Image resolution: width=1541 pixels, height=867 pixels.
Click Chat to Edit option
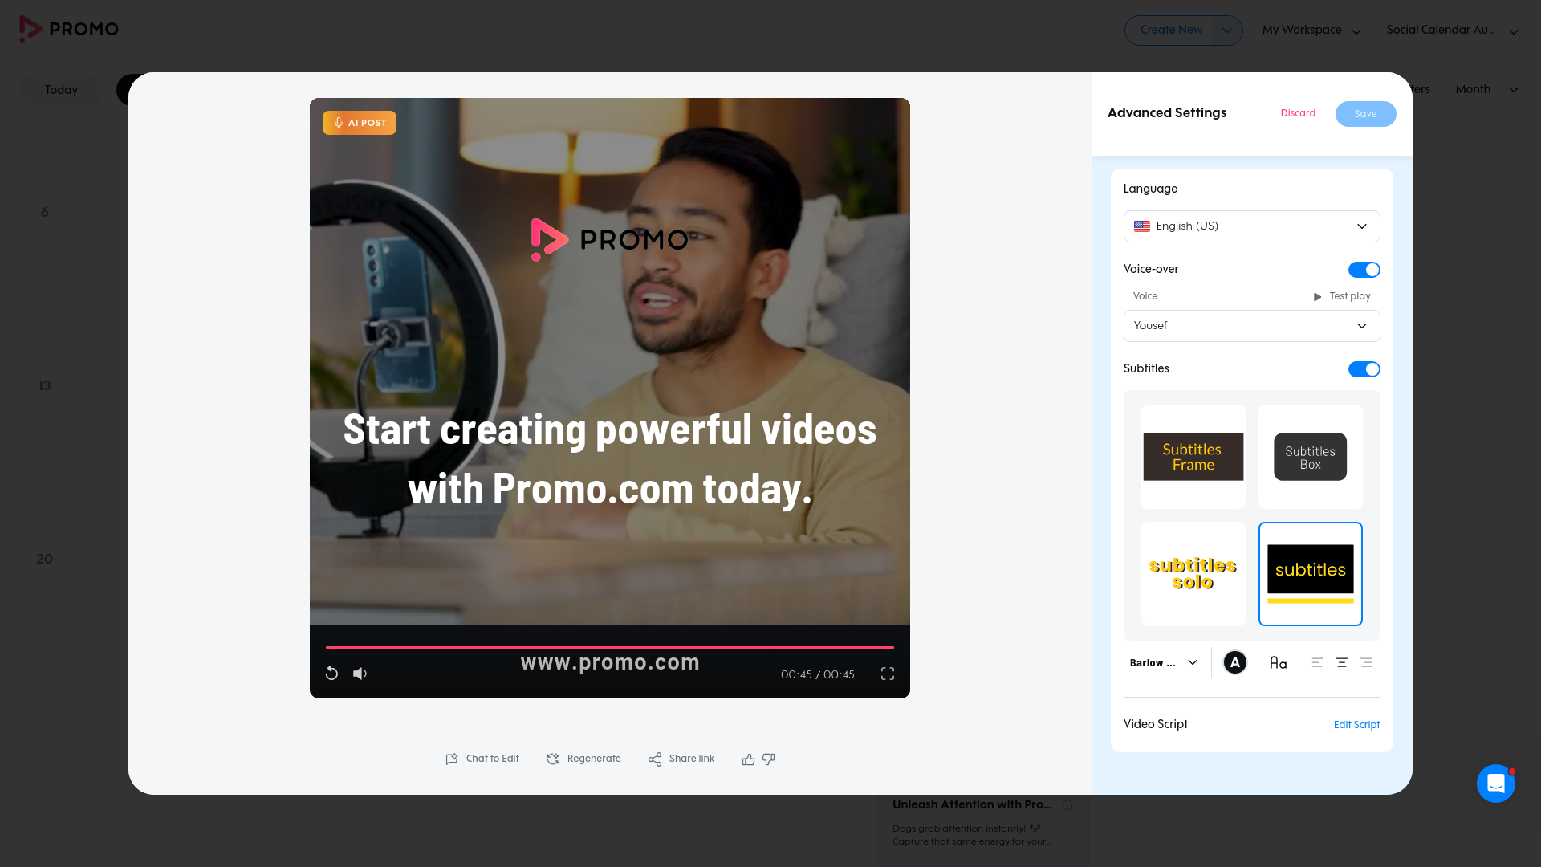[x=482, y=759]
